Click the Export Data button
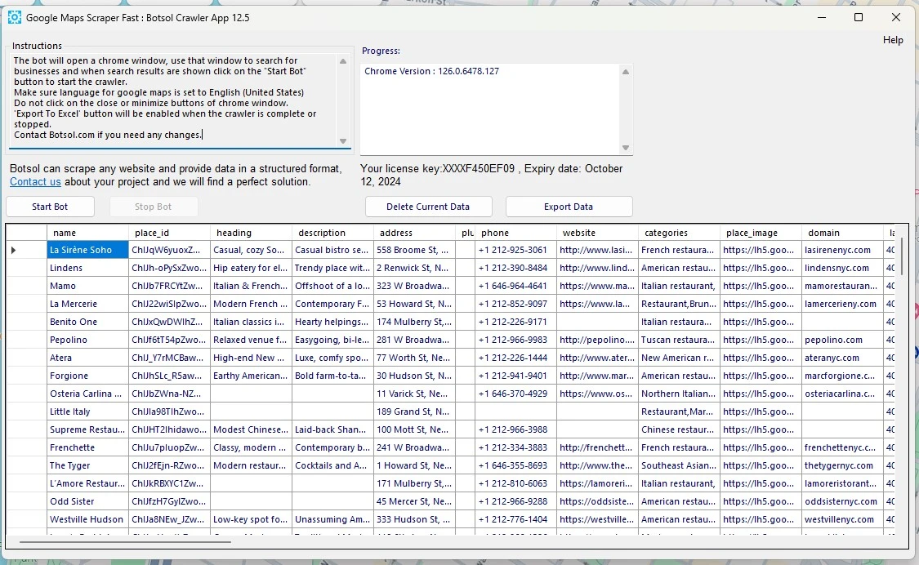Screen dimensions: 919x565 click(569, 207)
